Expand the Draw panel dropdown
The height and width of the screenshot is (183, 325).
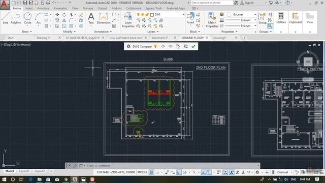tap(27, 32)
